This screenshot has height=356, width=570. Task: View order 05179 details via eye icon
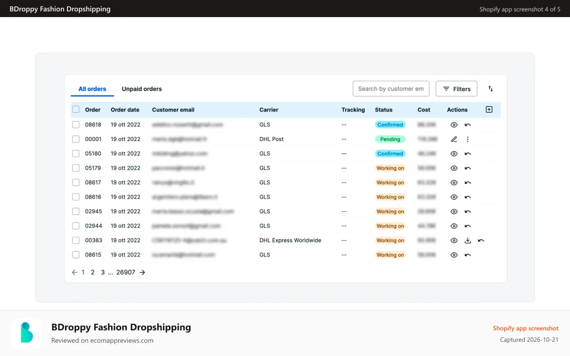click(454, 168)
